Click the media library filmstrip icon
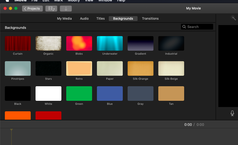Viewport: 238px width, 145px height. point(51,9)
